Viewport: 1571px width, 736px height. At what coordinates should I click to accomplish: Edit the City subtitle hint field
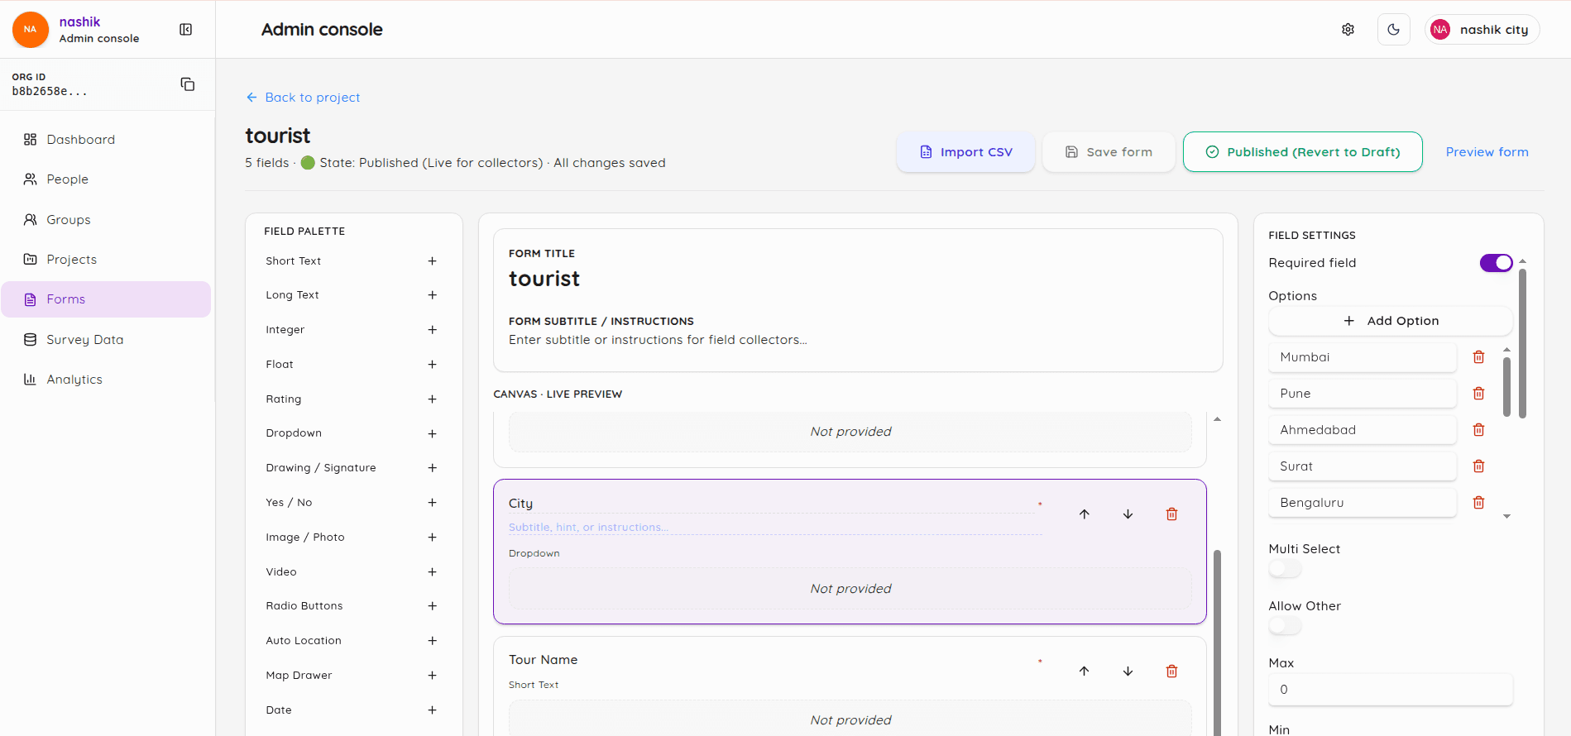(x=775, y=528)
